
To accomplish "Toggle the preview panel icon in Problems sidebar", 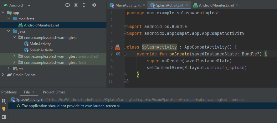I will [4, 117].
